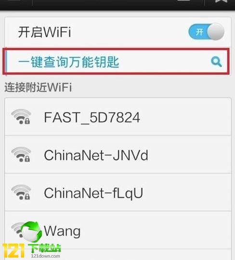The width and height of the screenshot is (235, 260).
Task: Open 一键查询万能钥匙 key lookup
Action: (x=116, y=61)
